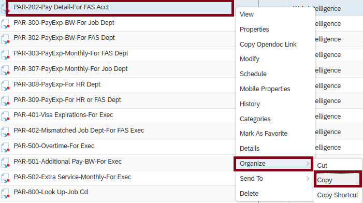Screen dimensions: 363x203
Task: Choose Copy Shortcut in the submenu
Action: click(x=338, y=195)
